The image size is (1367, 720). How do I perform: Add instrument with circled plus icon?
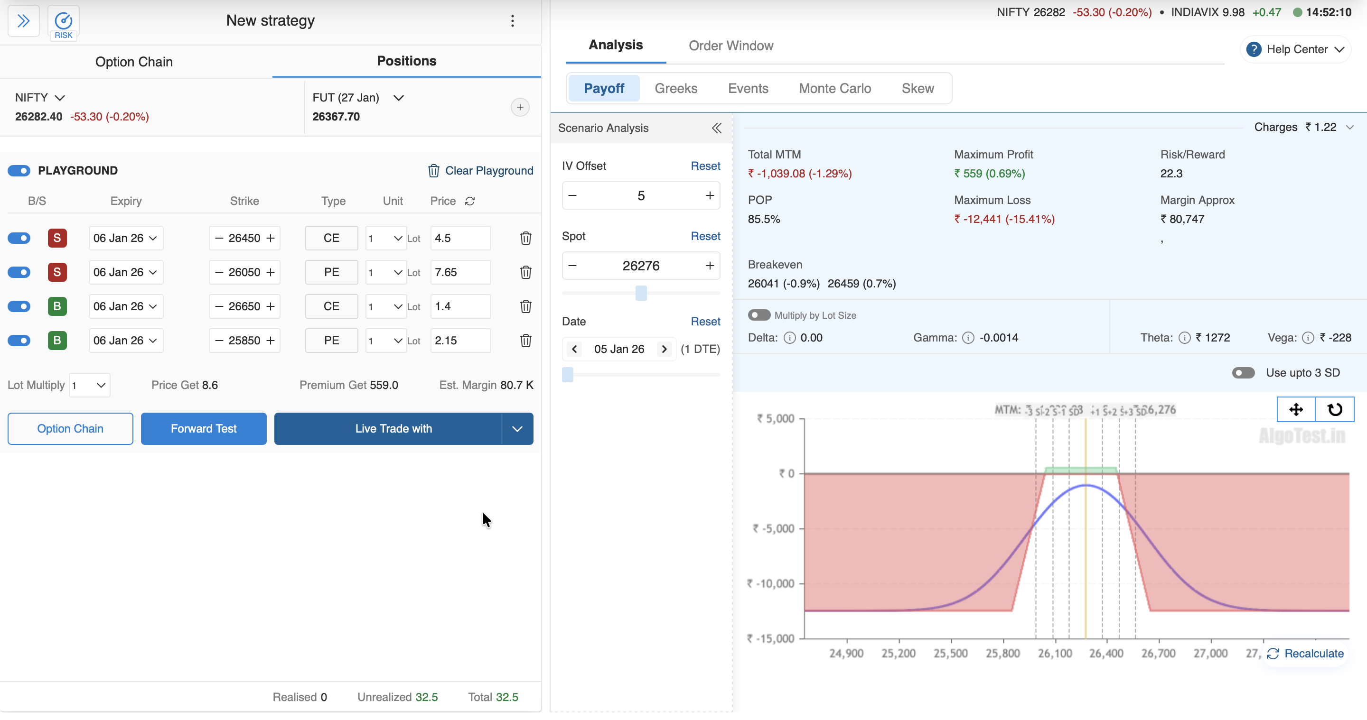520,107
